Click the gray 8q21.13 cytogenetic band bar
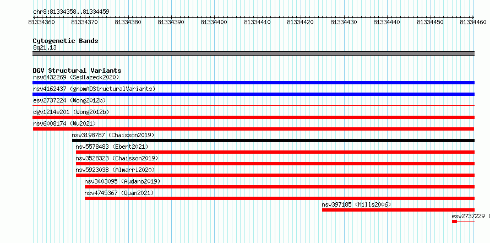 coord(253,53)
